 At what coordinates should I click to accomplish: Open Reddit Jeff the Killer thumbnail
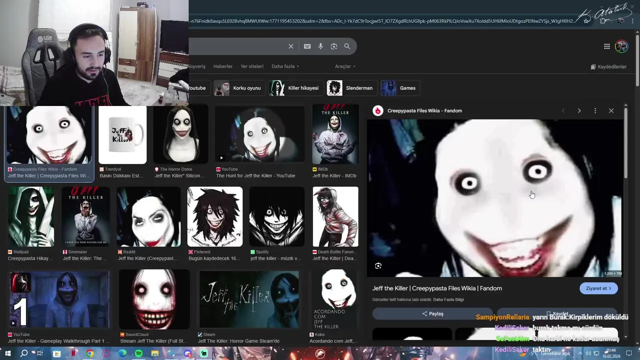[148, 216]
